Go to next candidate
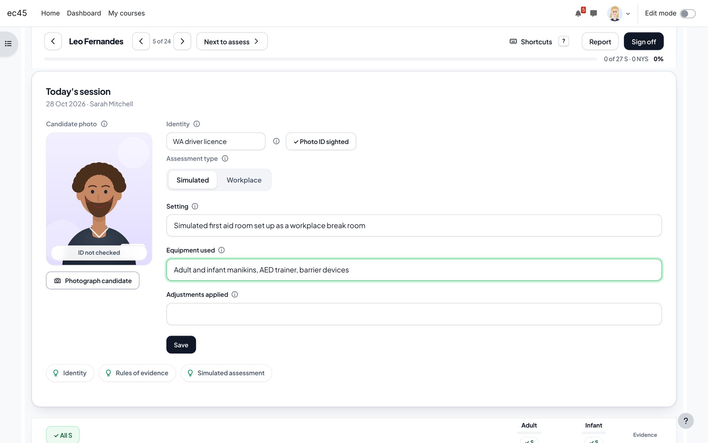This screenshot has width=708, height=443. (x=182, y=41)
